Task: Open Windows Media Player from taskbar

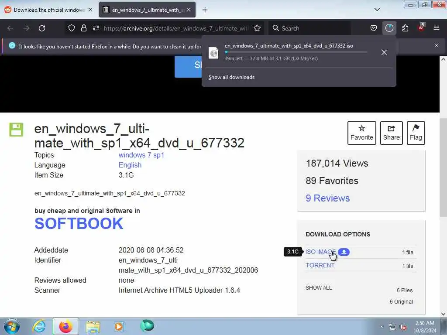Action: click(x=120, y=326)
